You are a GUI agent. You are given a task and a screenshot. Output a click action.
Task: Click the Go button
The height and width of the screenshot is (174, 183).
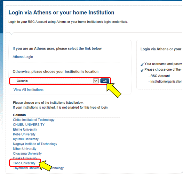click(x=105, y=81)
